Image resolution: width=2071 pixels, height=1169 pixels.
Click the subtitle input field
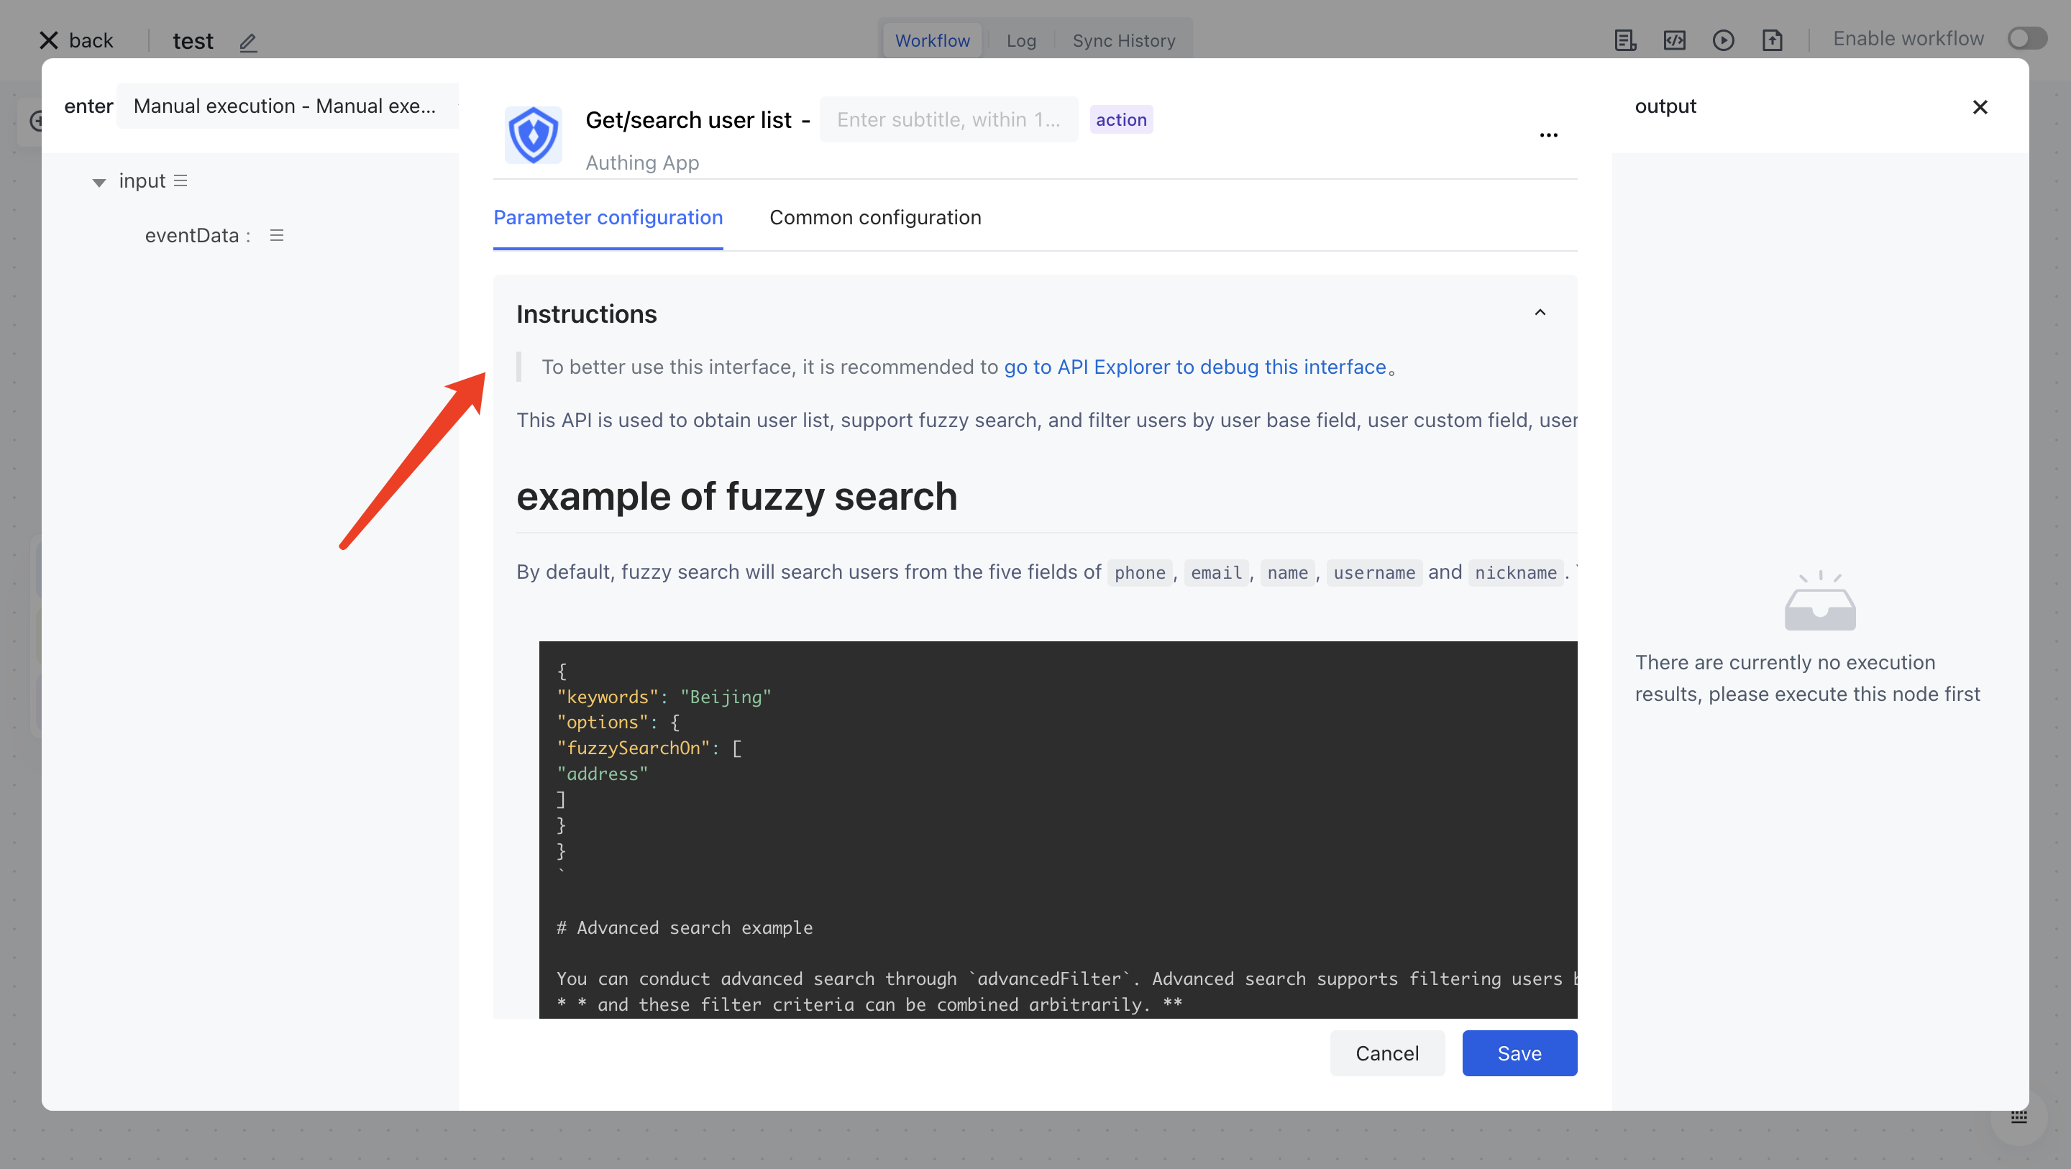point(948,120)
